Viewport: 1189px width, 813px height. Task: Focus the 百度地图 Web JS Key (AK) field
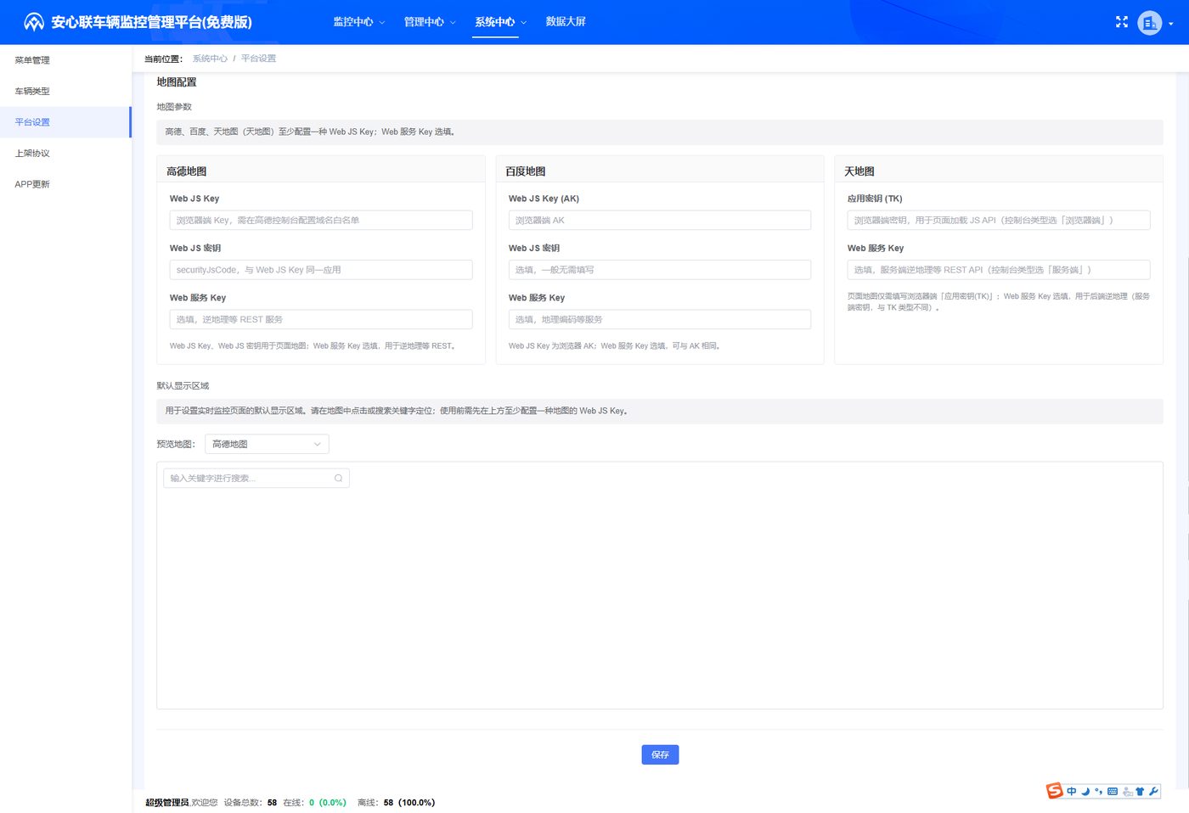[660, 220]
